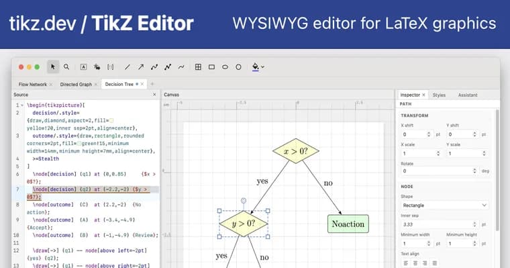Viewport: 510px width, 268px height.
Task: Open the Inspector tab
Action: coord(410,95)
